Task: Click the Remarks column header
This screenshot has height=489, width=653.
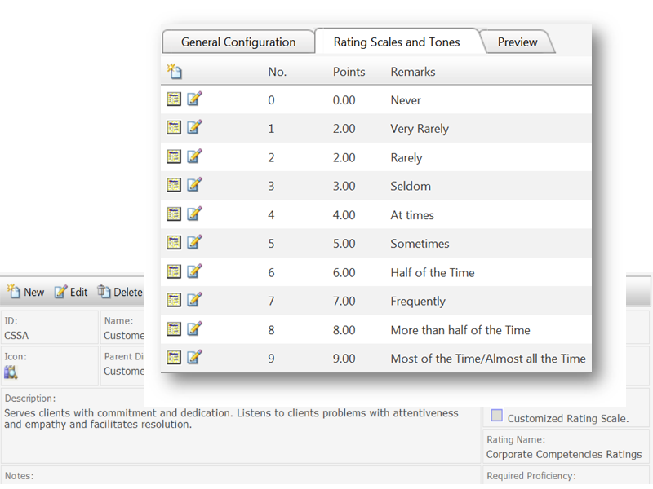Action: click(413, 72)
